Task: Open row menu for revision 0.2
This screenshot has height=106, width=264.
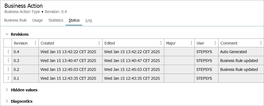Action: point(8,69)
